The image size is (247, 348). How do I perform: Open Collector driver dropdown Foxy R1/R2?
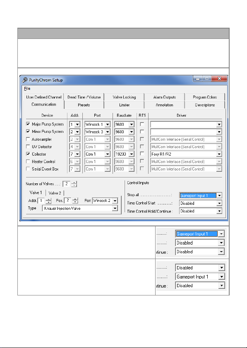219,154
